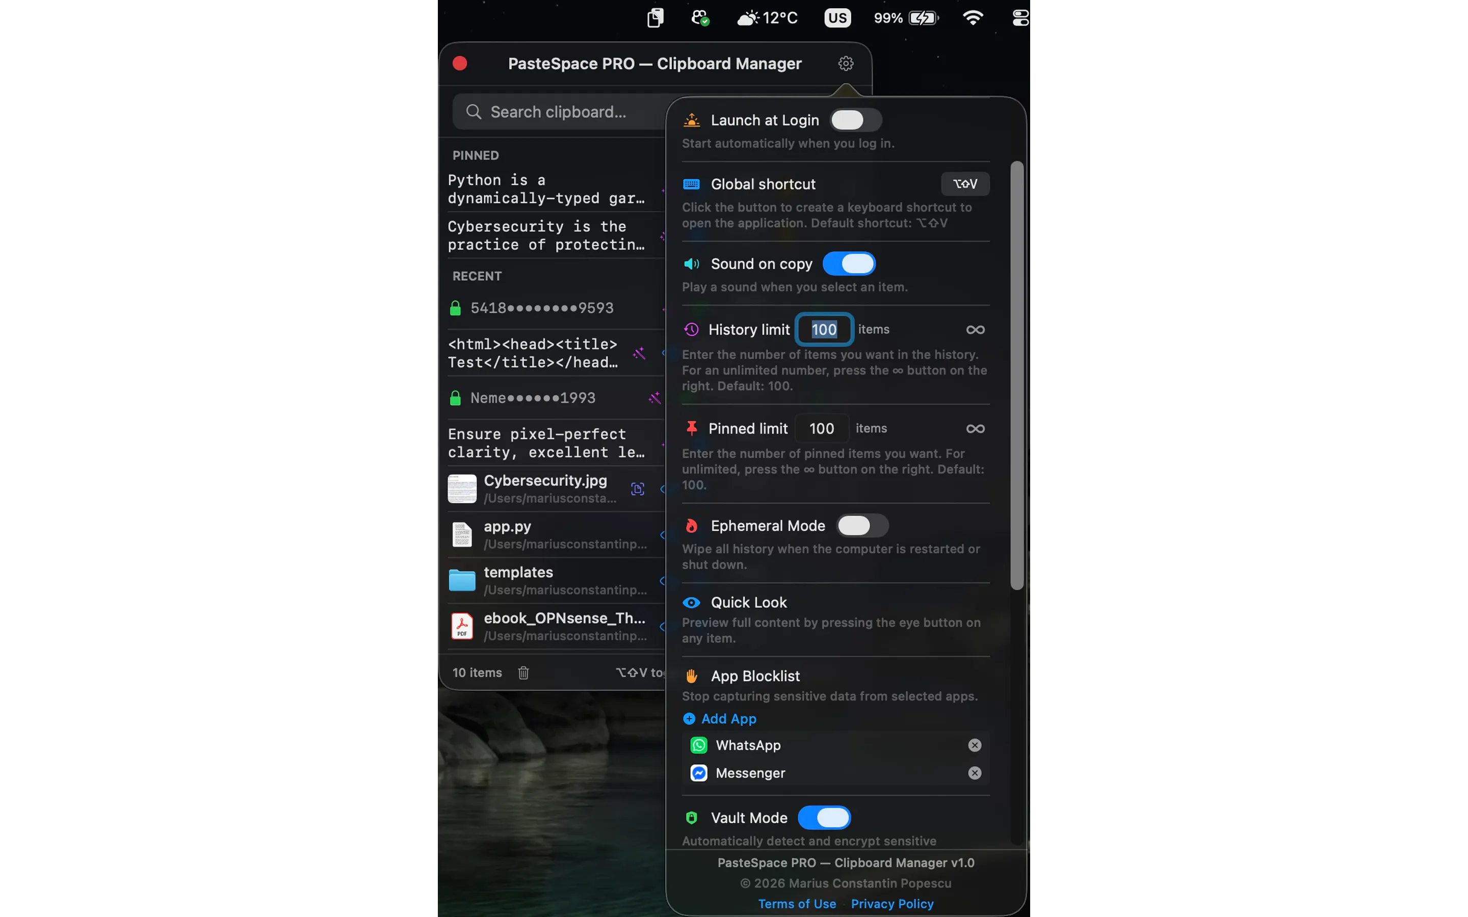Viewport: 1468px width, 917px height.
Task: Turn off Sound on copy
Action: coord(849,264)
